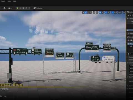This screenshot has width=133, height=100.
Task: Select SOUTH St Louis sign in viewport
Action: point(95,59)
